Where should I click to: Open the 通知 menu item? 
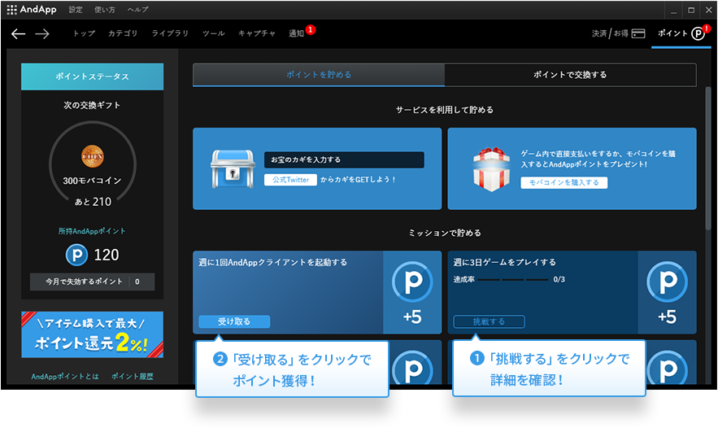[x=297, y=33]
